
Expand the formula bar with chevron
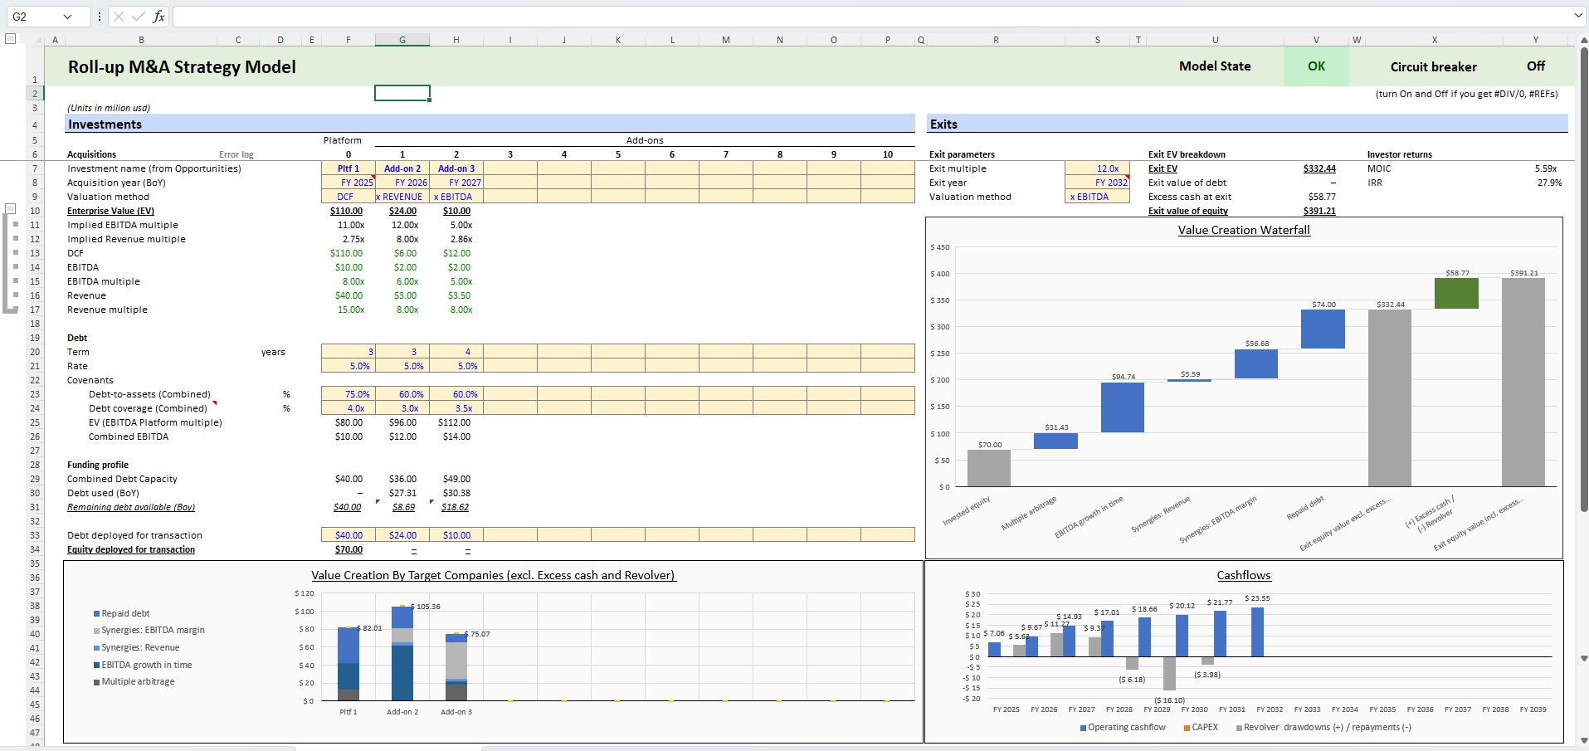[1577, 17]
